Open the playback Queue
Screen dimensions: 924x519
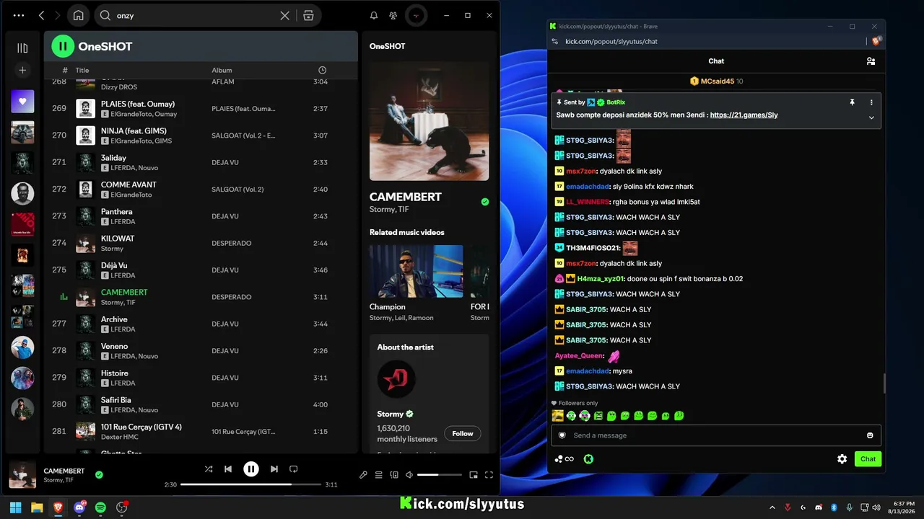tap(378, 475)
